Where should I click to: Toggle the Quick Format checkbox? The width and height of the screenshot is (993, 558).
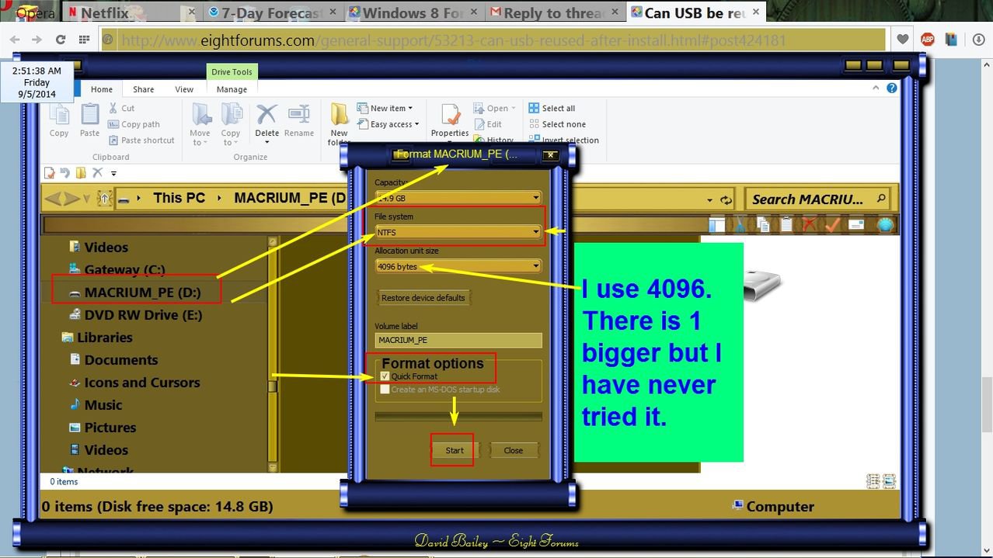pos(385,376)
